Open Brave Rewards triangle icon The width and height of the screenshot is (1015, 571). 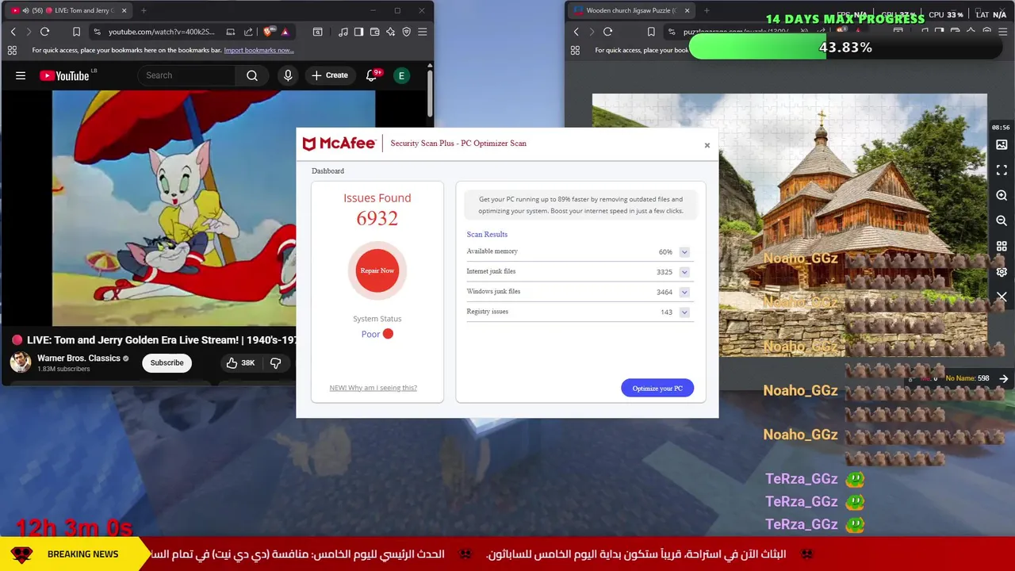point(285,32)
